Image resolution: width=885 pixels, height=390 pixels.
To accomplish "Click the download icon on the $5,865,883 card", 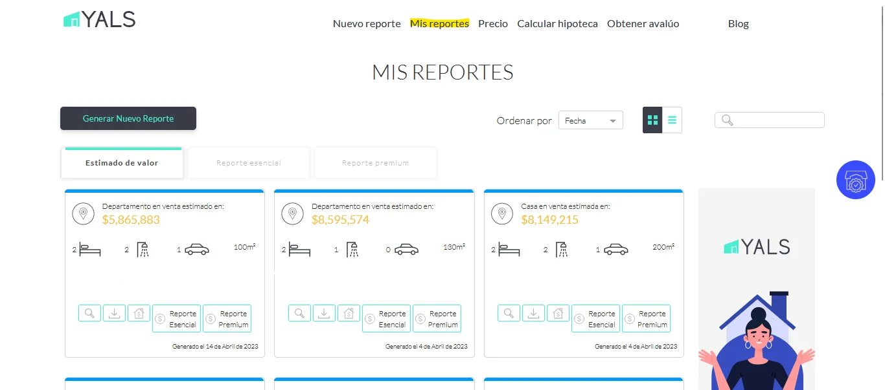I will coord(114,313).
